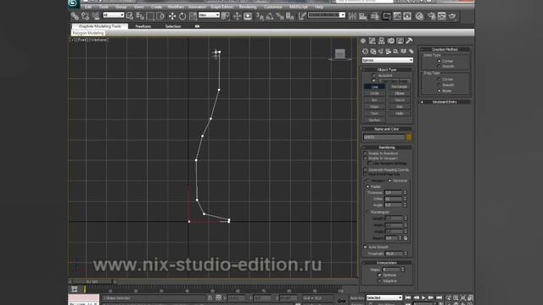The width and height of the screenshot is (543, 305).
Task: Open the Modify panel tab icon
Action: (372, 41)
